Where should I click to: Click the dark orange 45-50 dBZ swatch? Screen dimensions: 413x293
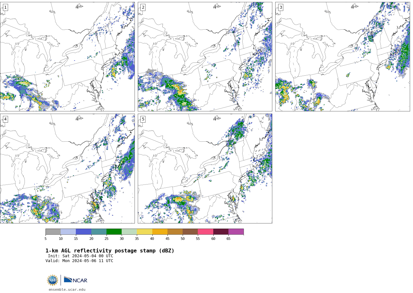175,232
